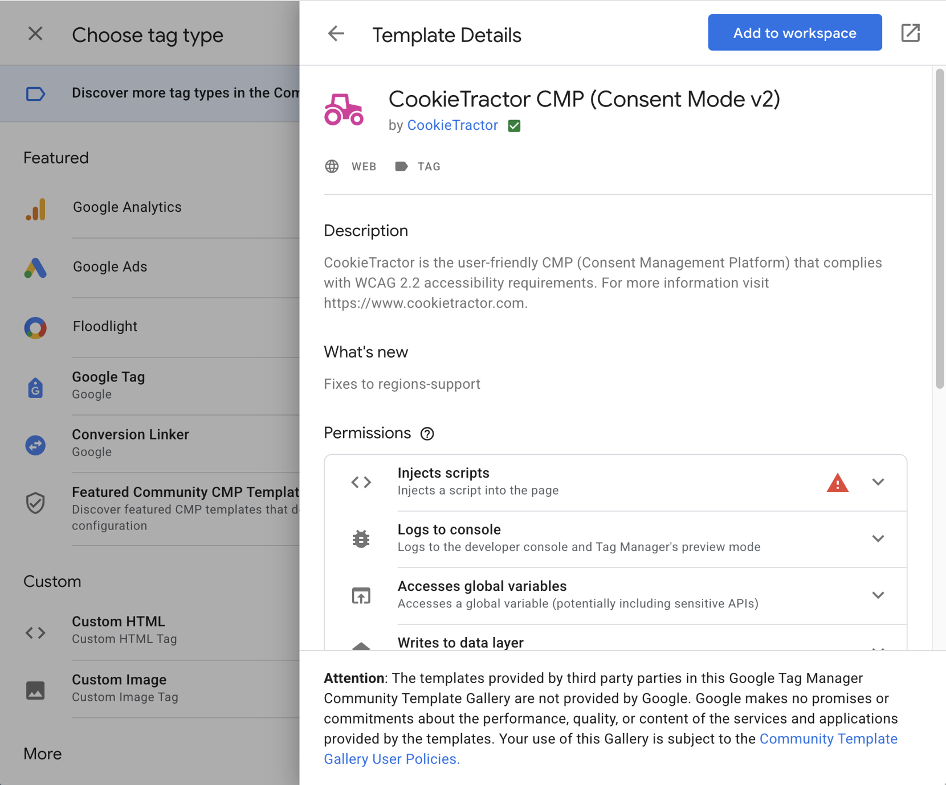Choose the Custom HTML tag type
The image size is (946, 785).
point(119,629)
